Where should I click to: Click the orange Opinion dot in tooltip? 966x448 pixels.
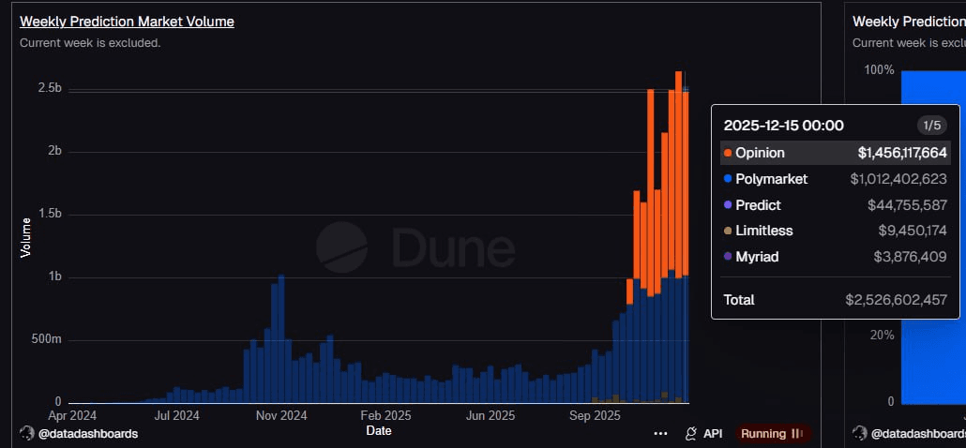pos(728,153)
